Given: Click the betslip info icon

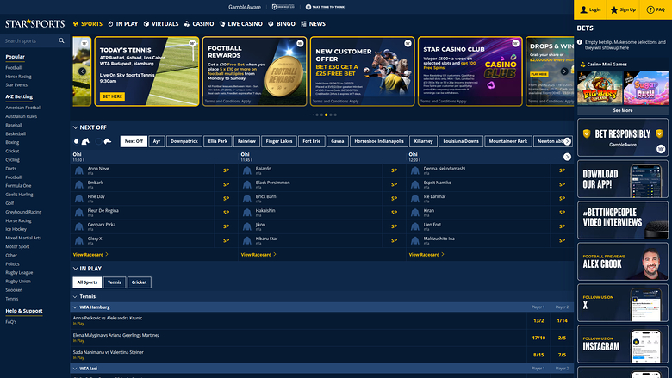Looking at the screenshot, I should [x=580, y=42].
